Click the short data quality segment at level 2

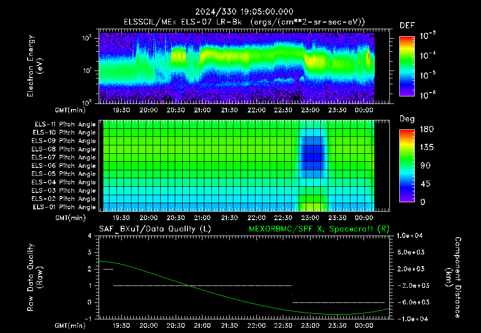pyautogui.click(x=109, y=269)
